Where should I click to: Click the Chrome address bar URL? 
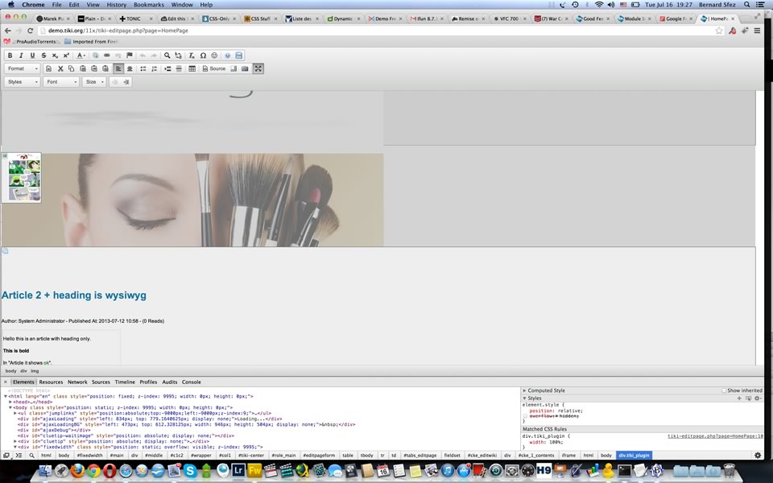click(118, 31)
